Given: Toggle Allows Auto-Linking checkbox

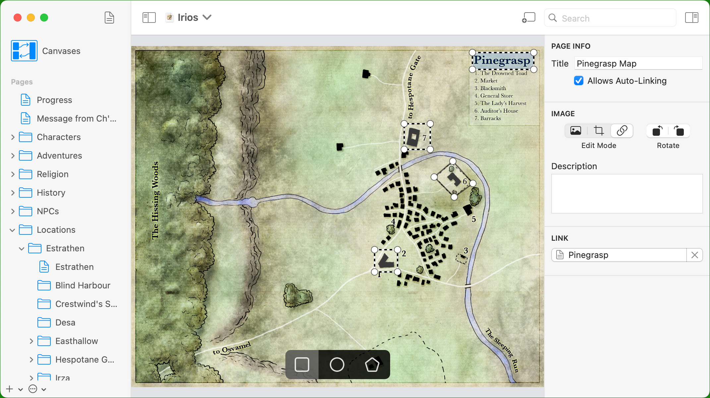Looking at the screenshot, I should point(579,81).
